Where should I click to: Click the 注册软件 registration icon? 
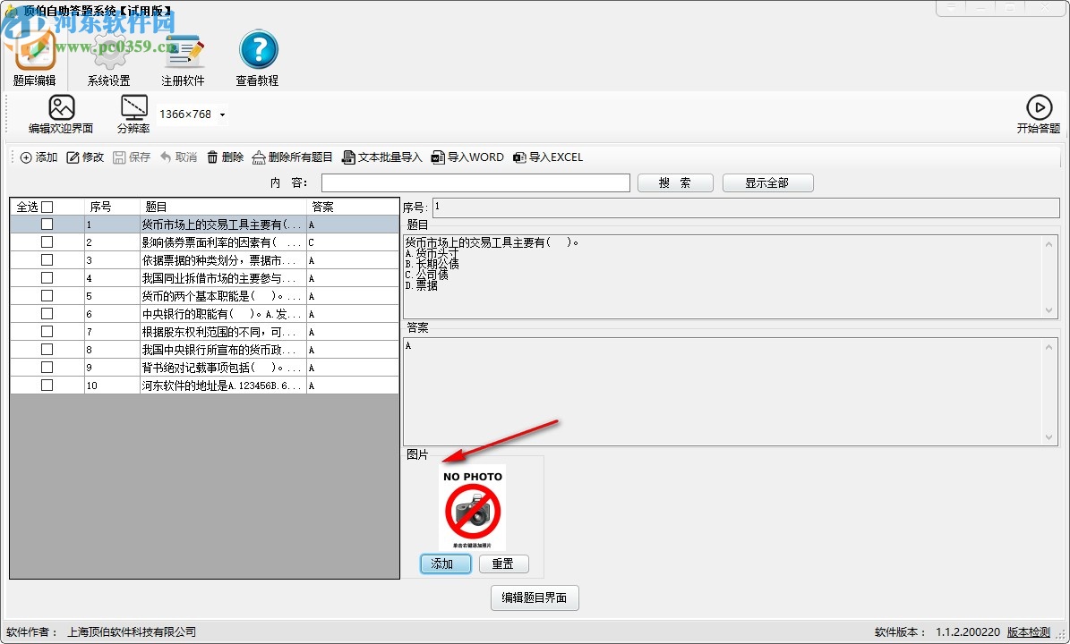point(184,52)
